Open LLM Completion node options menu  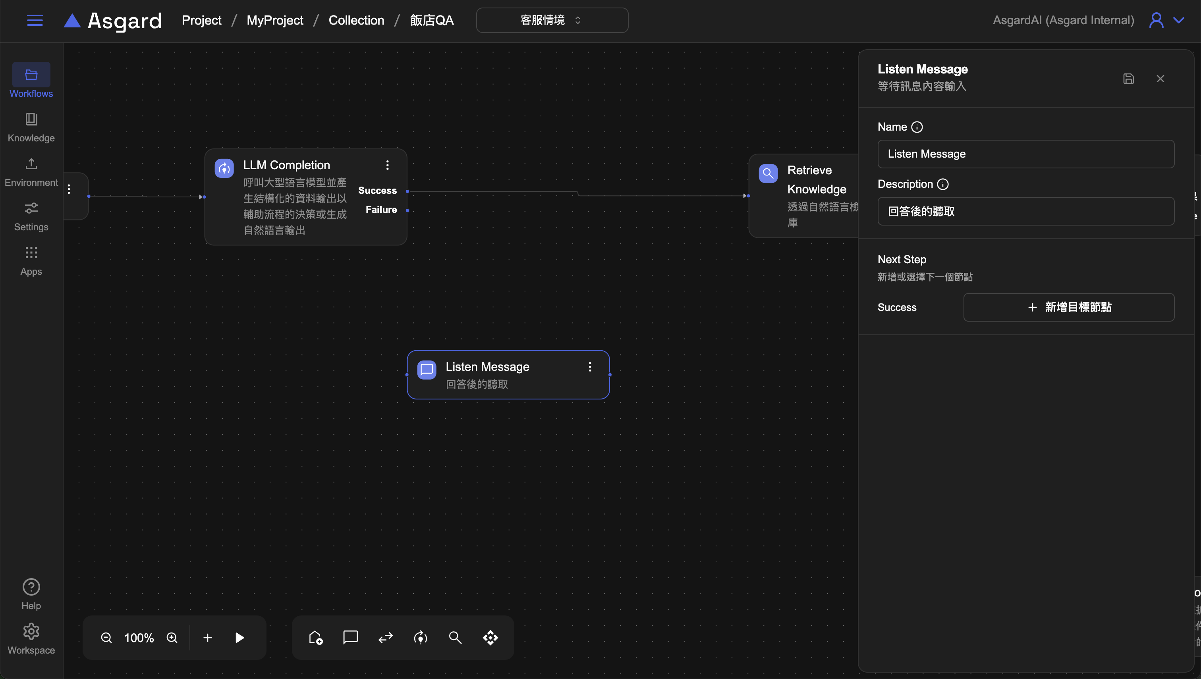pos(387,165)
